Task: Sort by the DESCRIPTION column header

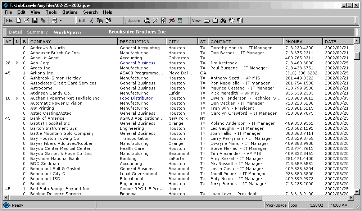Action: tap(142, 41)
